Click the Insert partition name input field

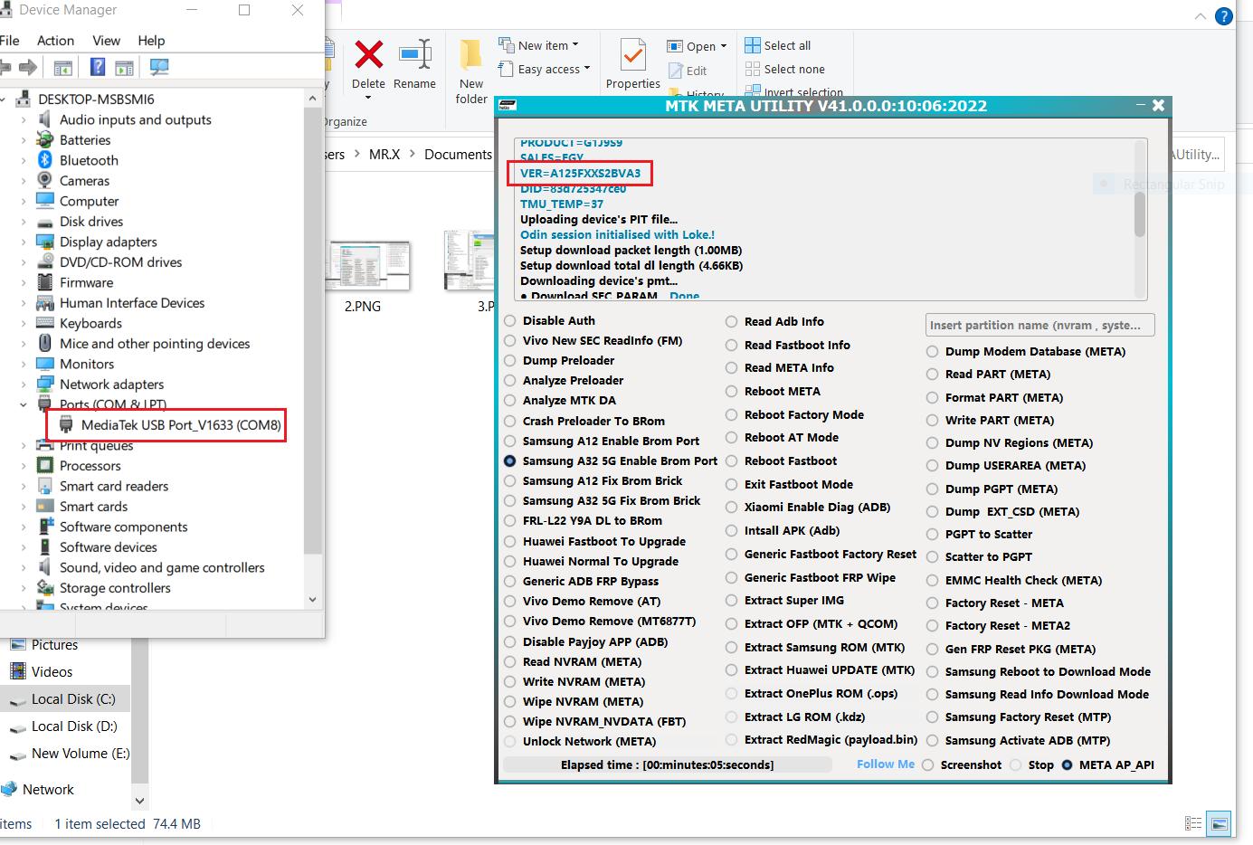(x=1040, y=325)
